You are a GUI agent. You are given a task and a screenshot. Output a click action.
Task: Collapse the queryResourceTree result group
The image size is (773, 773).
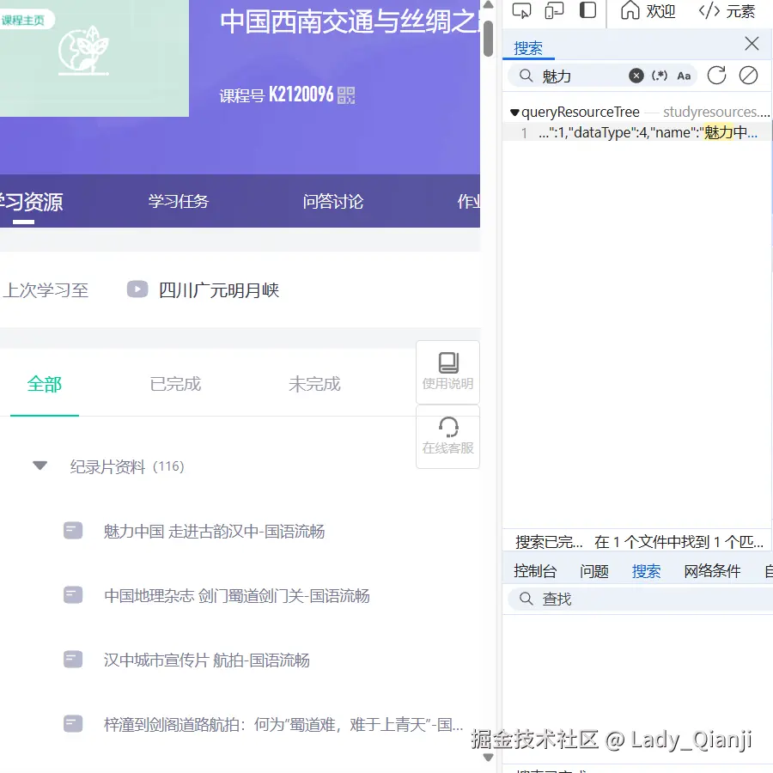[x=514, y=113]
